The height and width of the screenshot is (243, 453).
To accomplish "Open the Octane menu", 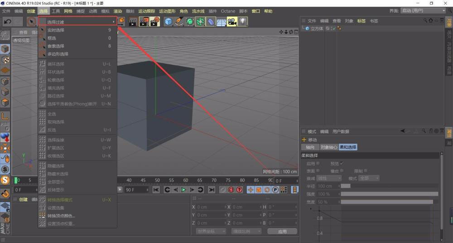I will [x=228, y=11].
